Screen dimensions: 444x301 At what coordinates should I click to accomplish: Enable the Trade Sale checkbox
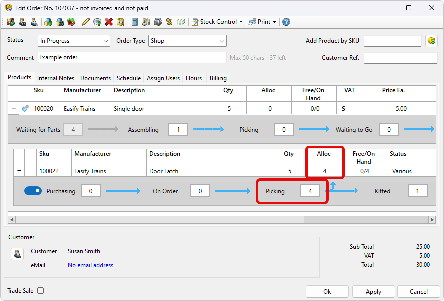click(41, 291)
